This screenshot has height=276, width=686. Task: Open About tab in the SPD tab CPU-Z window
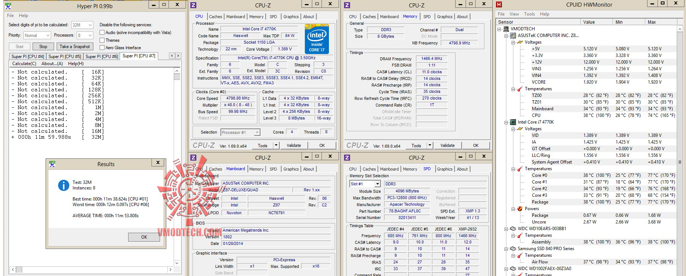462,169
